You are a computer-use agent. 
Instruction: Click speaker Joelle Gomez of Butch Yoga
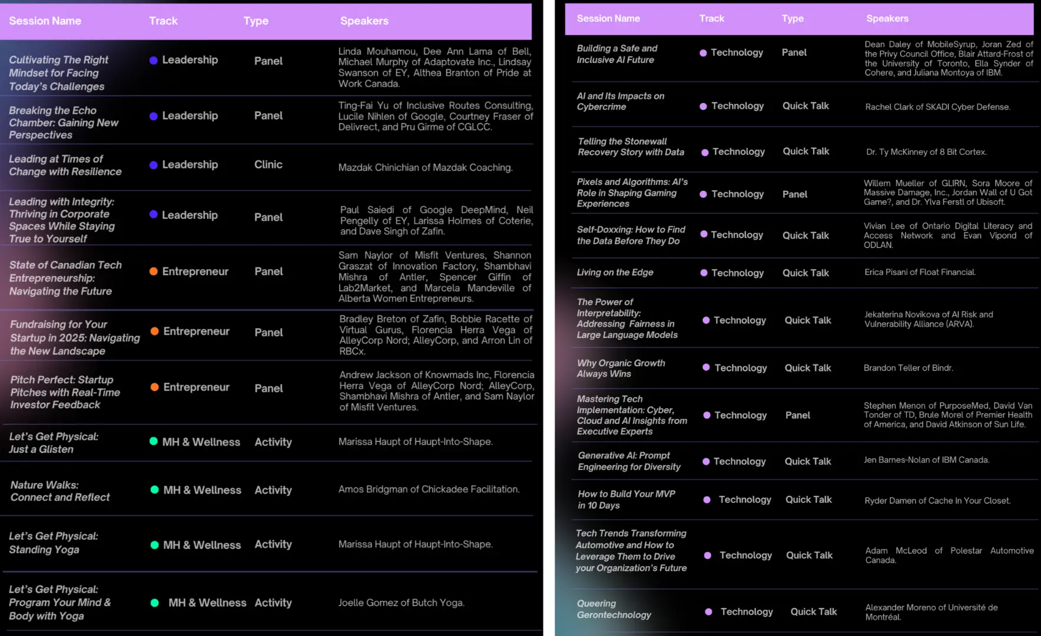pyautogui.click(x=401, y=602)
